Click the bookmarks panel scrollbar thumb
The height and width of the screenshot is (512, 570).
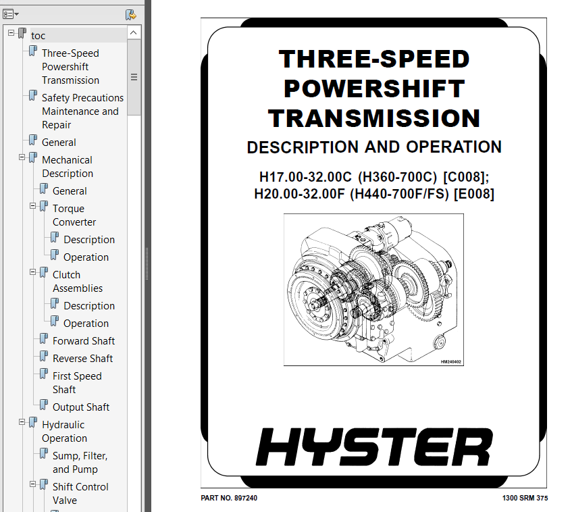pos(134,77)
